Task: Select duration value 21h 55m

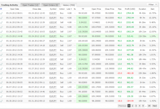Action: click(x=142, y=36)
